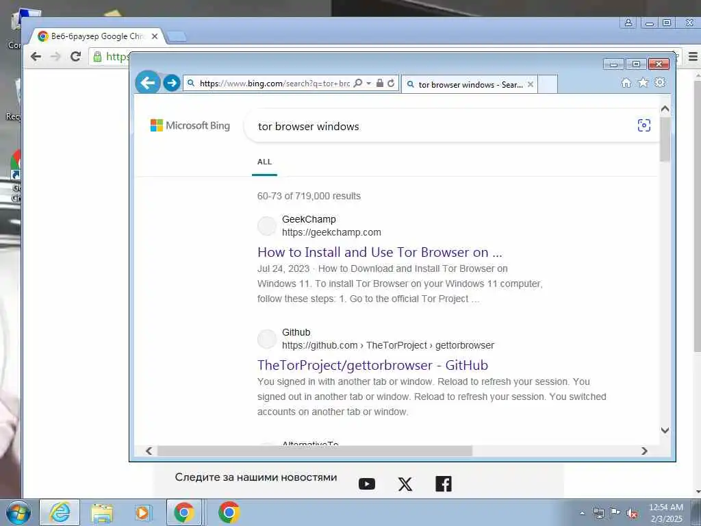Open Windows Media Player from taskbar
The height and width of the screenshot is (526, 701).
(143, 512)
